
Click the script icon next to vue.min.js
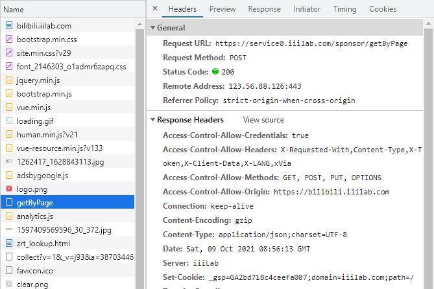pyautogui.click(x=9, y=108)
